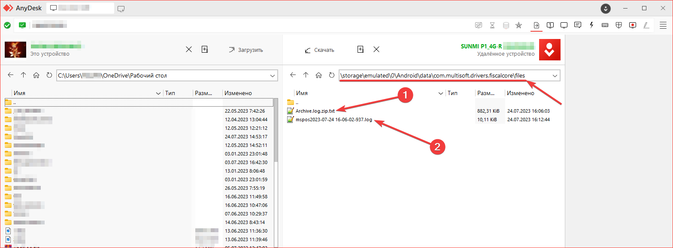
Task: Go up one level in the local panel
Action: [x=24, y=75]
